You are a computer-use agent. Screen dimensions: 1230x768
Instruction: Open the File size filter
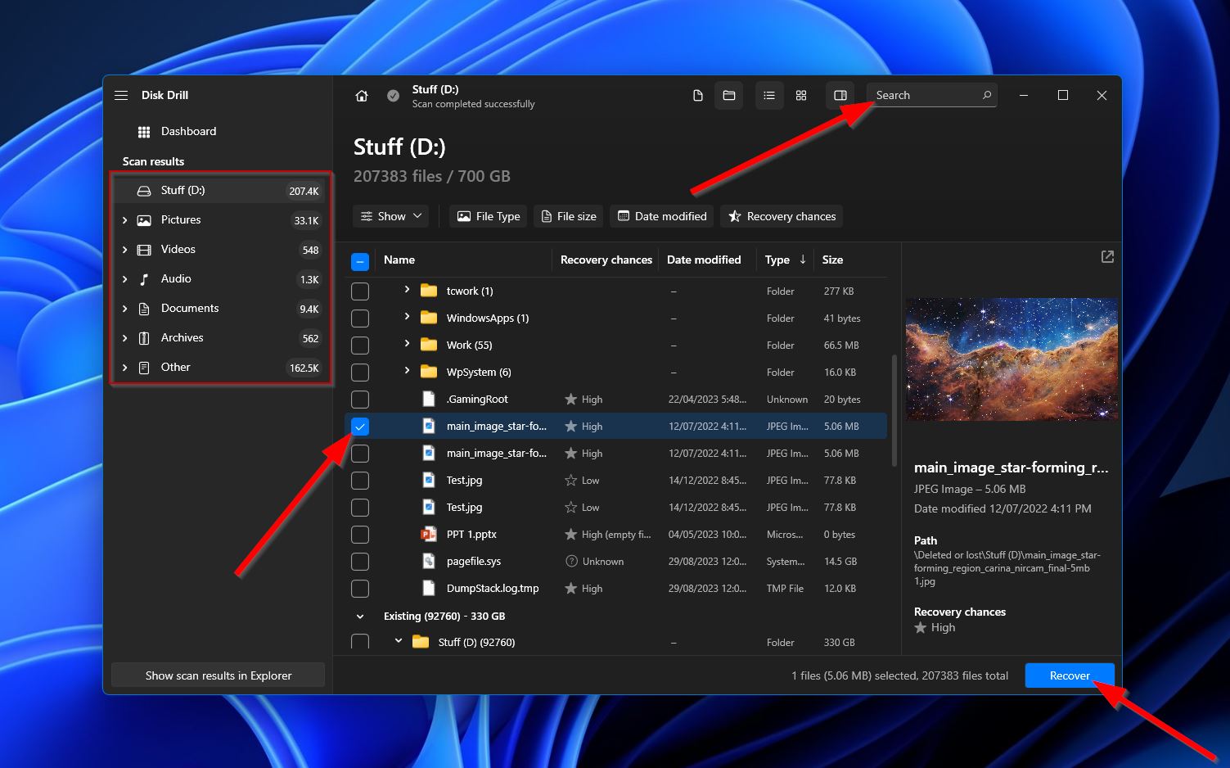(x=569, y=216)
